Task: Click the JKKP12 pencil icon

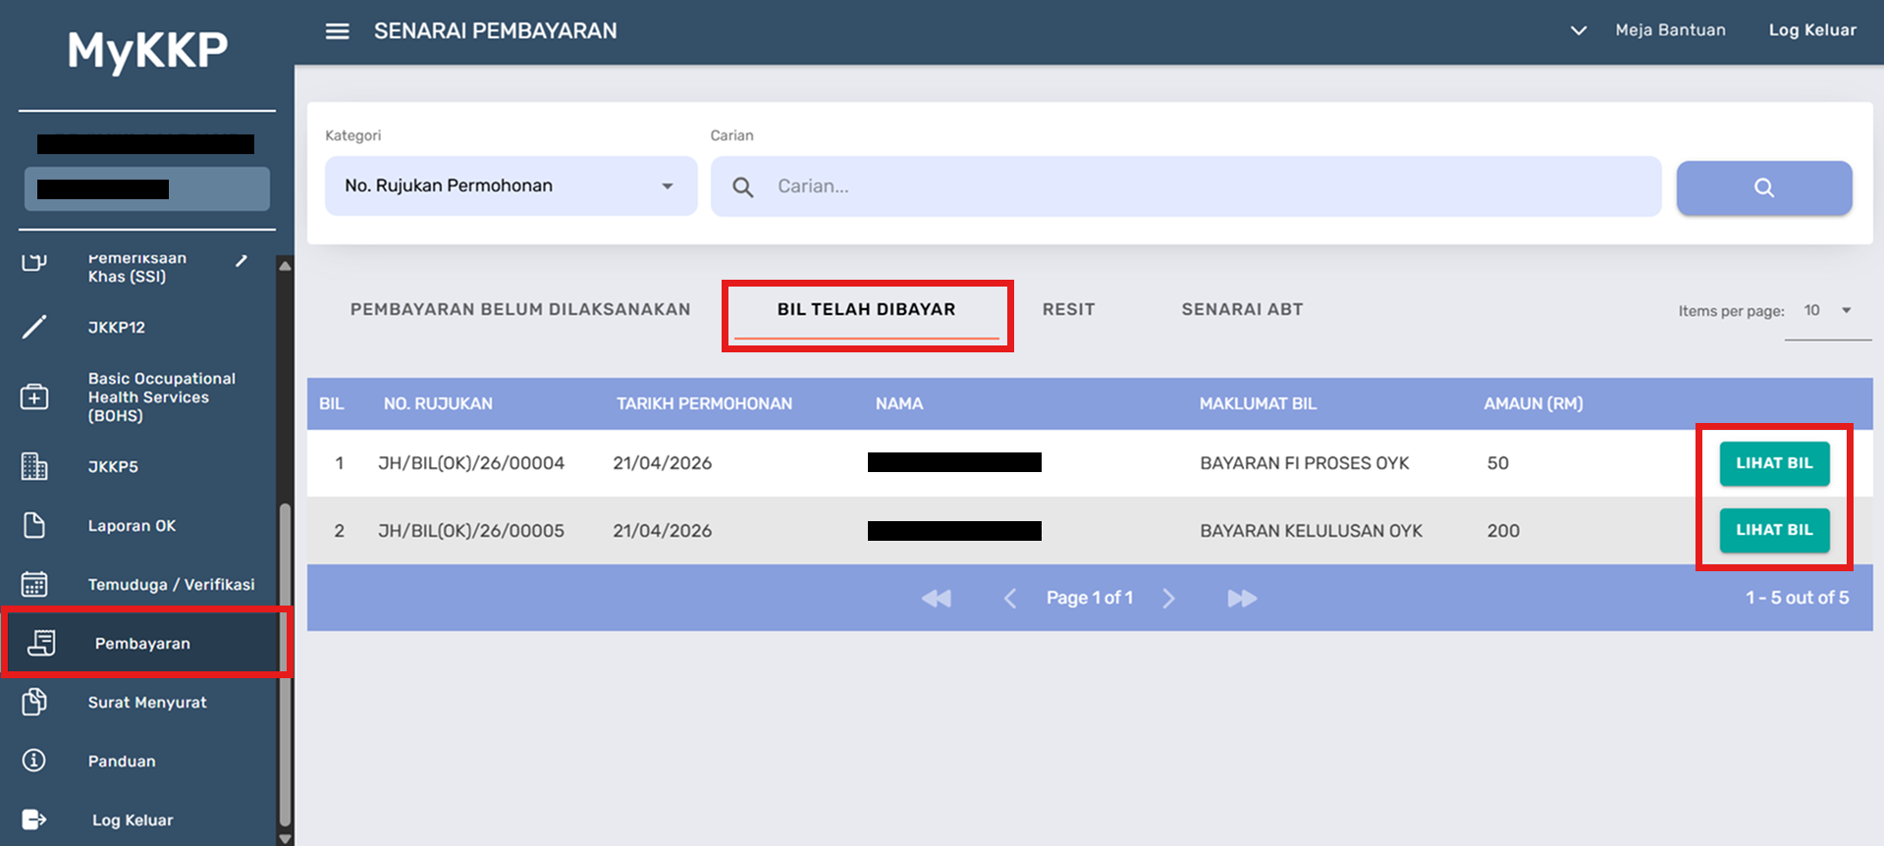Action: click(x=34, y=327)
